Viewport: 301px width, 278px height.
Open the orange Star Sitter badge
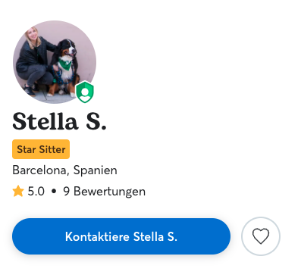pos(41,149)
